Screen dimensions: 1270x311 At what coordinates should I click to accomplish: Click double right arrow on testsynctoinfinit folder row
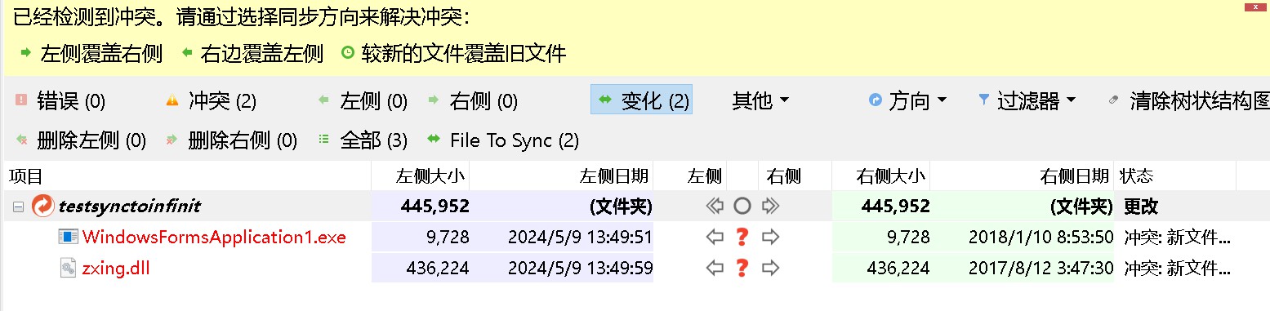pyautogui.click(x=770, y=206)
